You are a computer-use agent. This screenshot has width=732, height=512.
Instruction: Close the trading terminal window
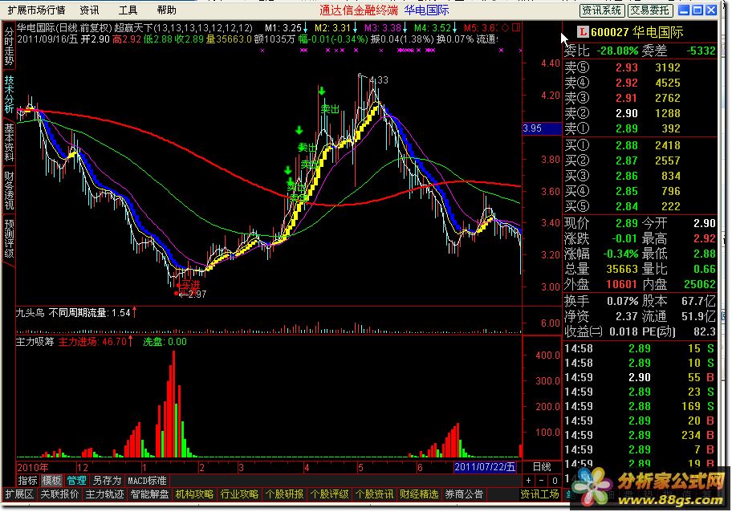pyautogui.click(x=711, y=10)
